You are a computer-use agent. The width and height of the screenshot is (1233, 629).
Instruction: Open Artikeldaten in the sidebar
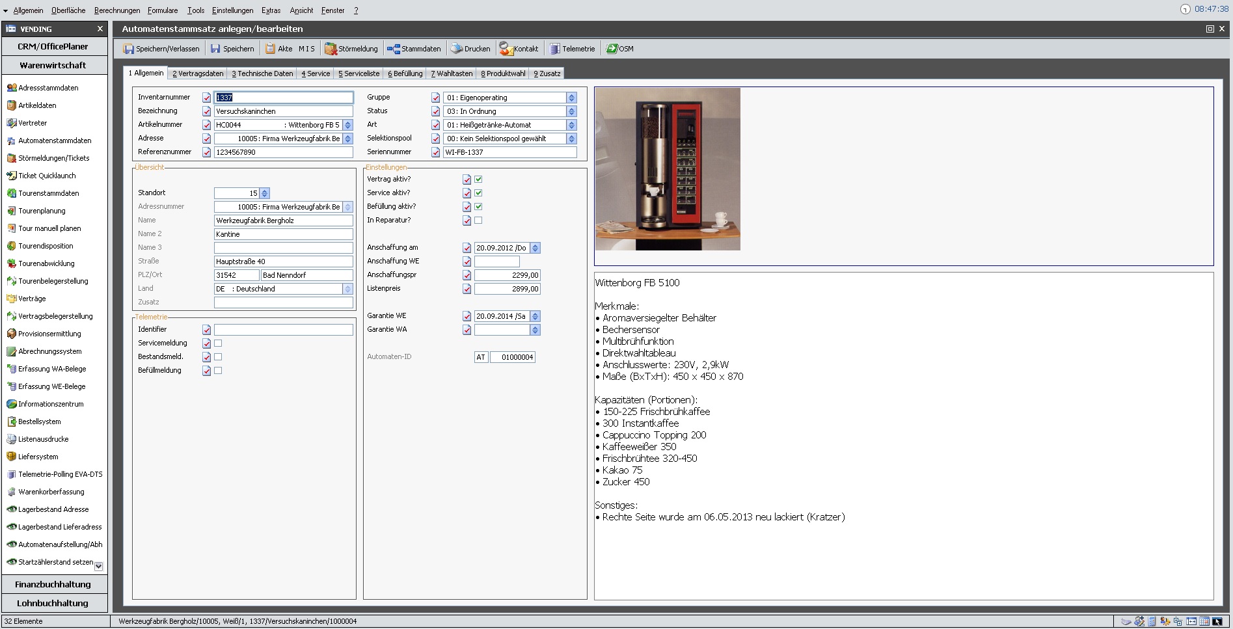[x=37, y=105]
